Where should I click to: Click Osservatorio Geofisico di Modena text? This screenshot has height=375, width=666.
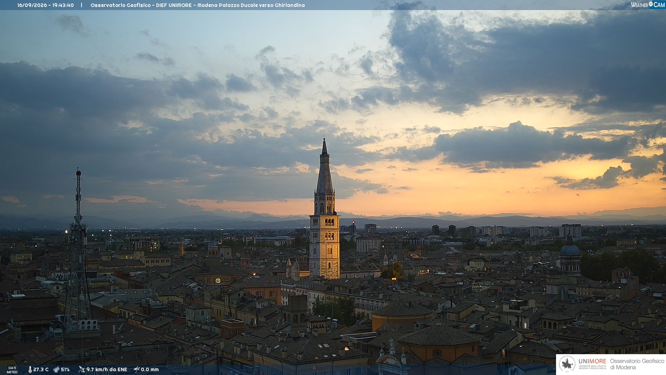tap(637, 364)
